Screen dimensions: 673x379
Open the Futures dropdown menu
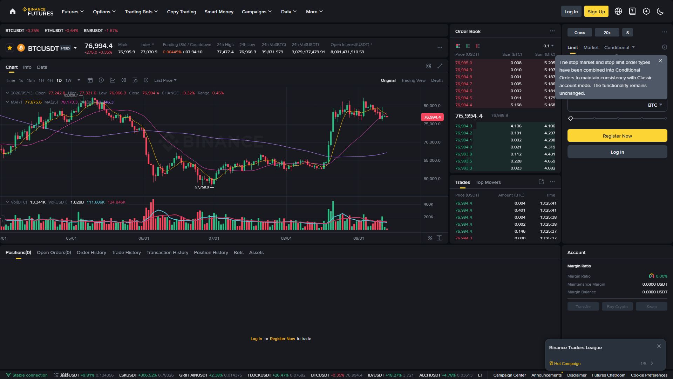(73, 12)
